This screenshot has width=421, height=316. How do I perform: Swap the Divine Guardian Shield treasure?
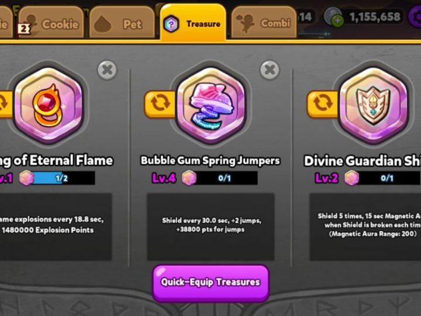click(x=322, y=104)
